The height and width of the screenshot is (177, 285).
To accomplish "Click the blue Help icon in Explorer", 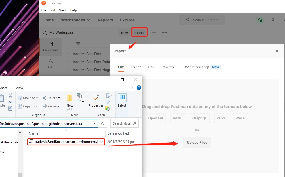I will coord(139,88).
